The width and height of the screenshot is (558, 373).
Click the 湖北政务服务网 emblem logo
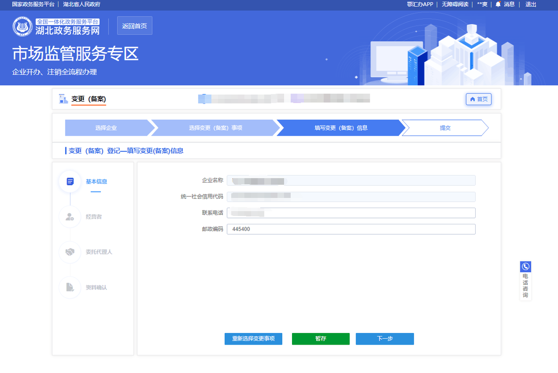[22, 26]
